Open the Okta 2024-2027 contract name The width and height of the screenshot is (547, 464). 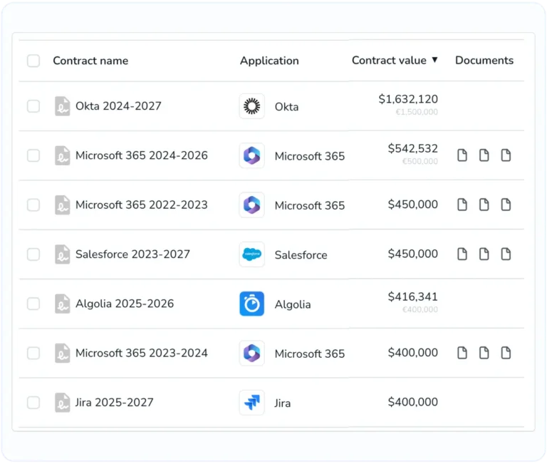click(x=119, y=105)
